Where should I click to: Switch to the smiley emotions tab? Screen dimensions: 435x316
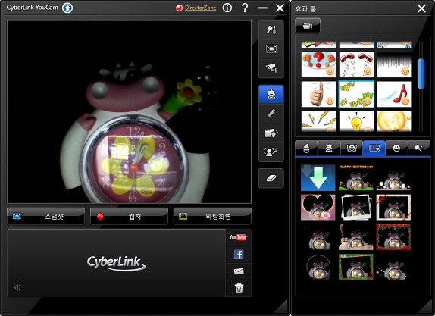coord(396,149)
